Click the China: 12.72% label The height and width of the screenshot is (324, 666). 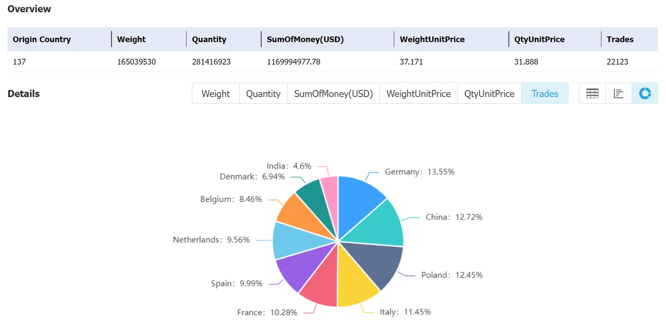[x=454, y=217]
